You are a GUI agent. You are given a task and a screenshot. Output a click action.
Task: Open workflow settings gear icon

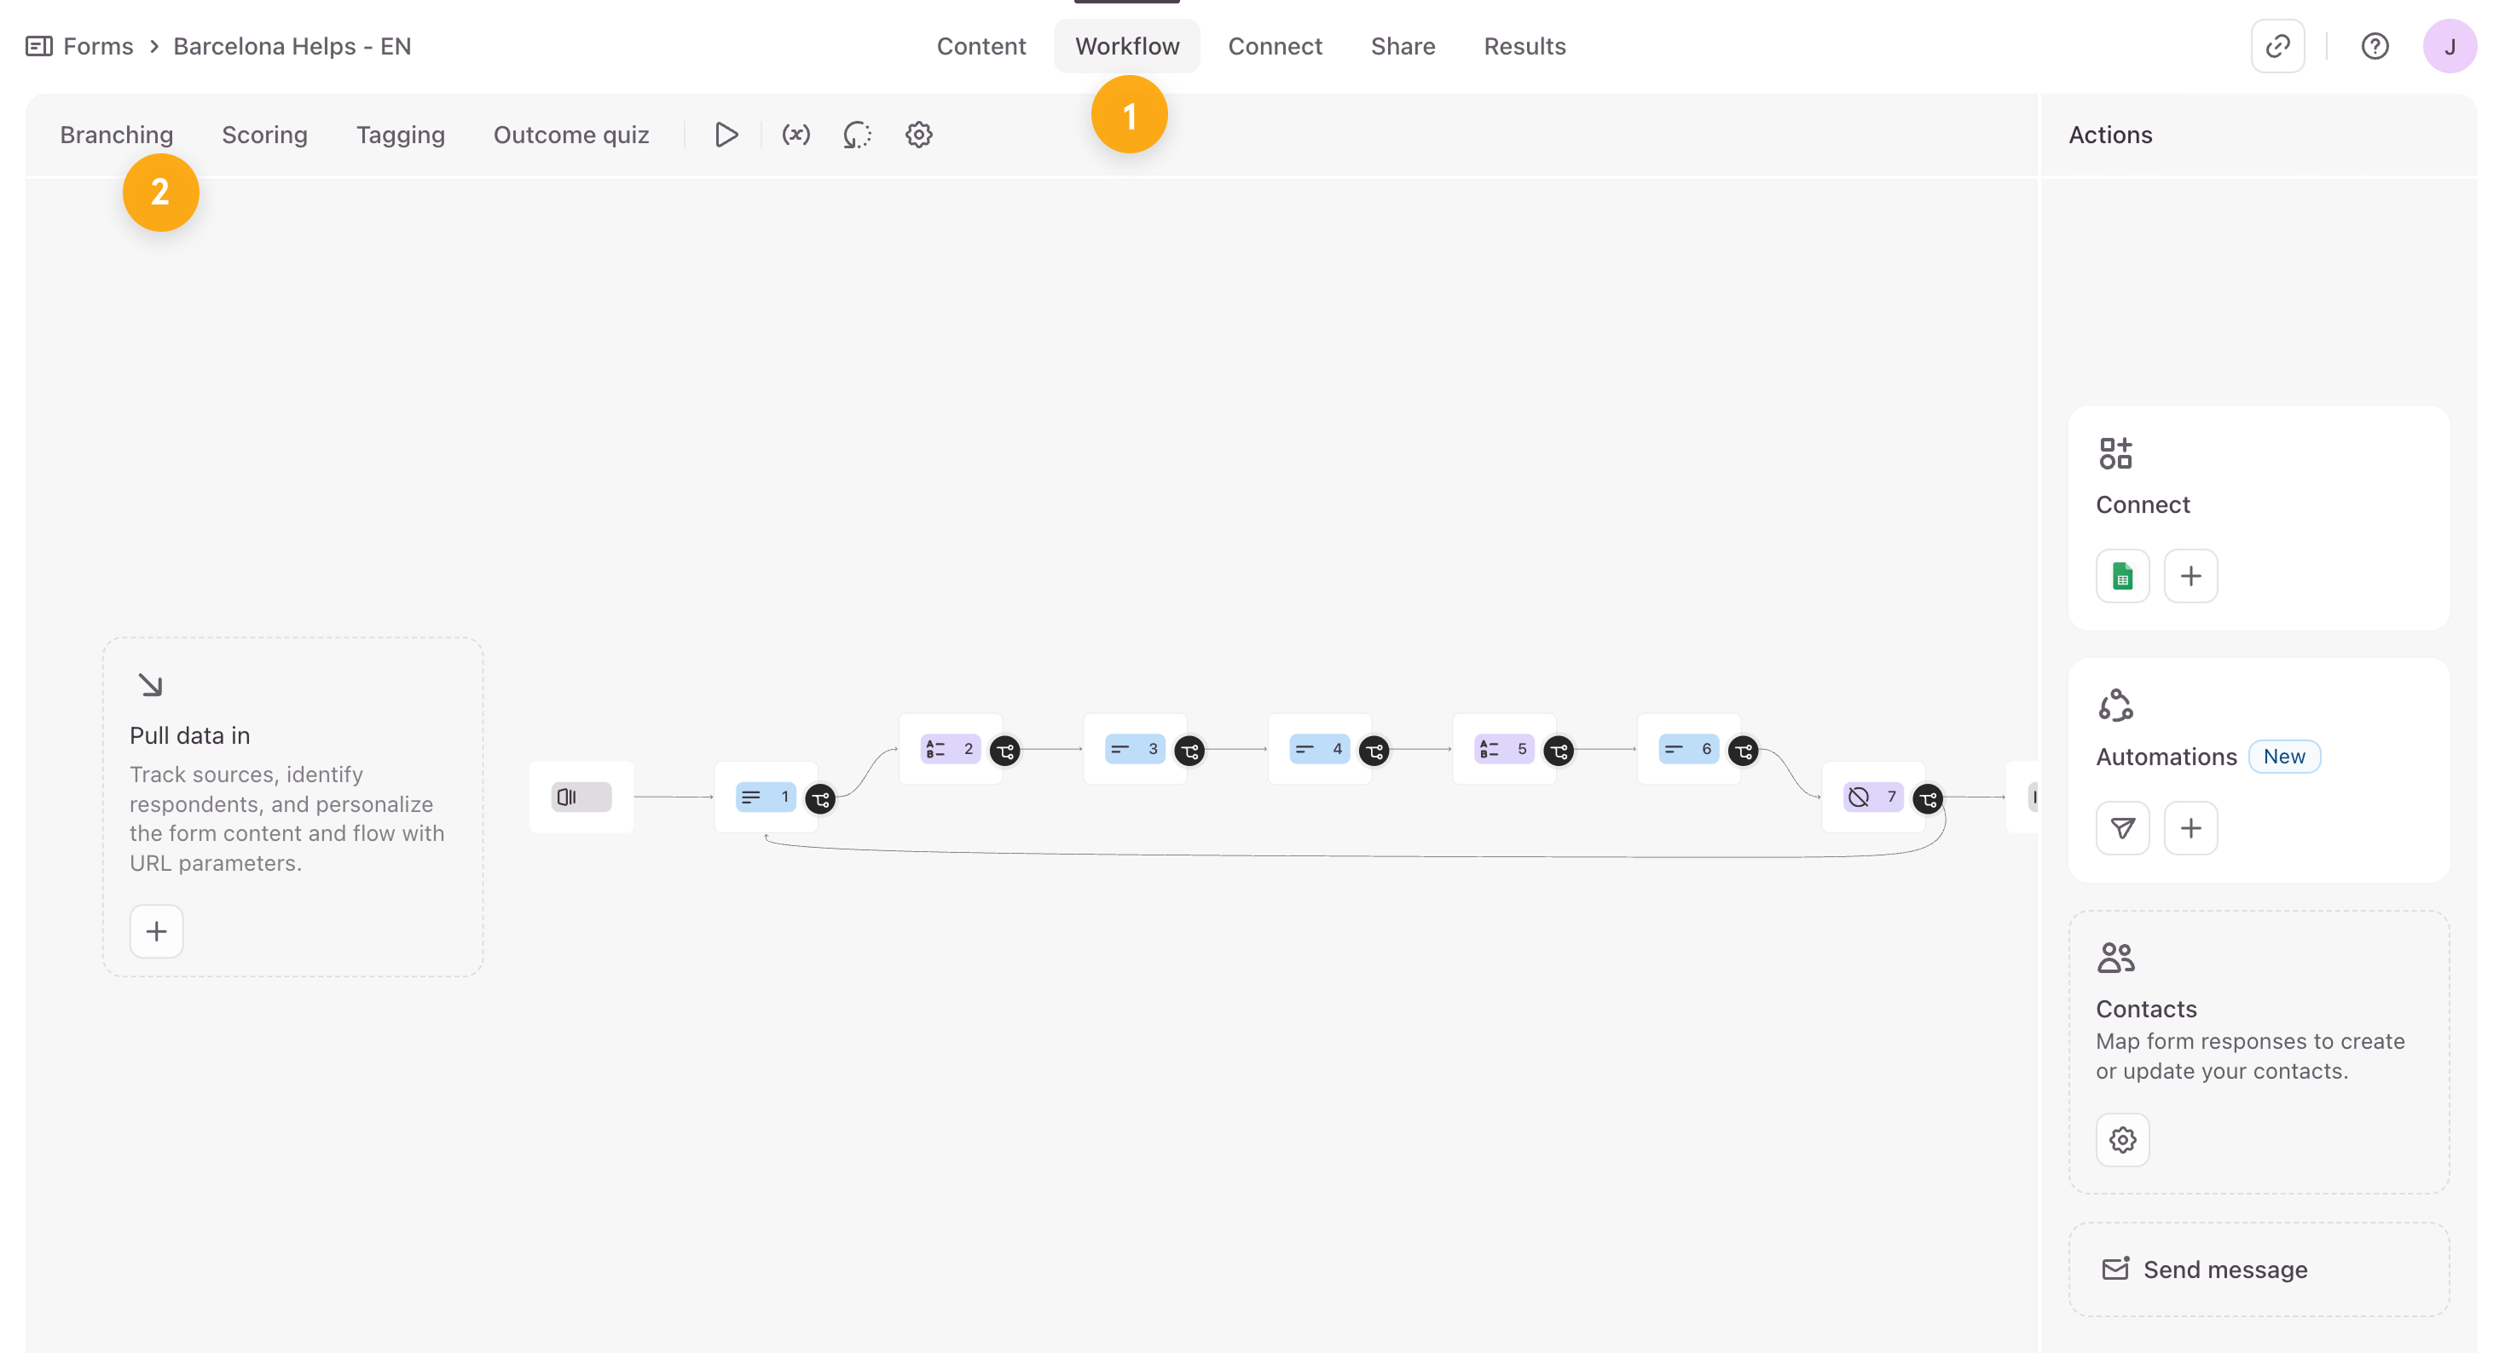click(x=918, y=134)
